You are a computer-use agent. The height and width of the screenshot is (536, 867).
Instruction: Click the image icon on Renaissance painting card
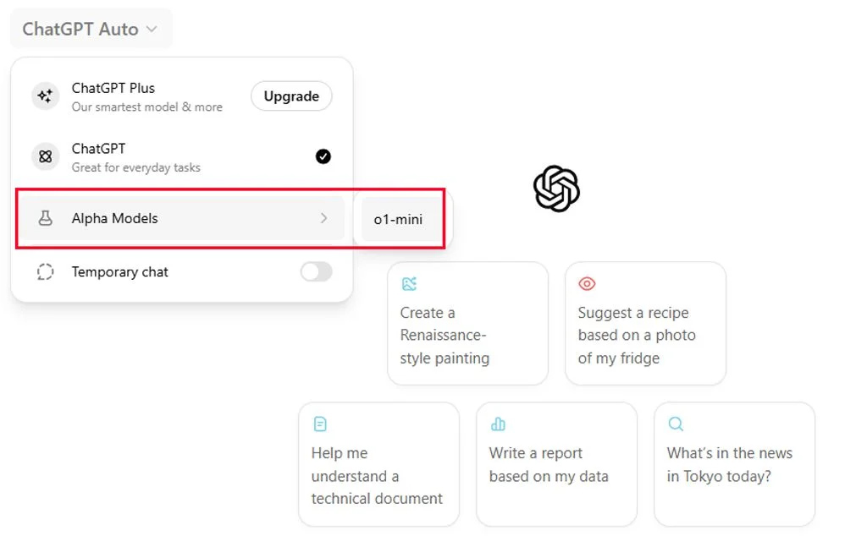pos(410,284)
